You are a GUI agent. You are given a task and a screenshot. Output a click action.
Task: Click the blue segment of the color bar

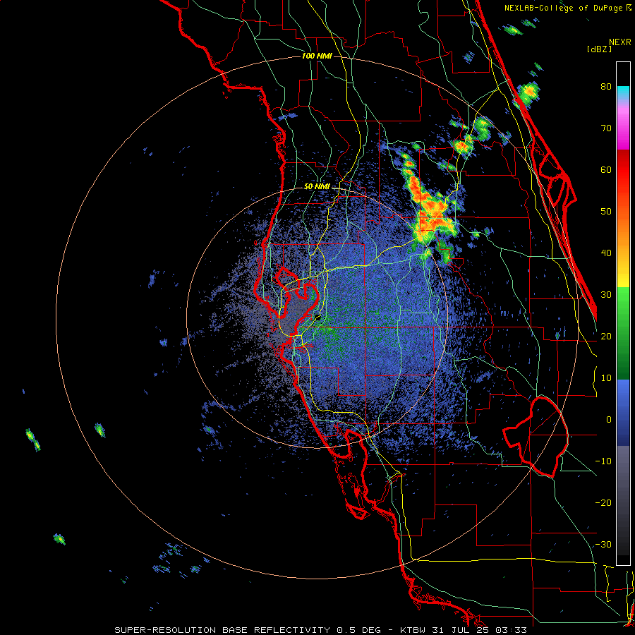623,412
